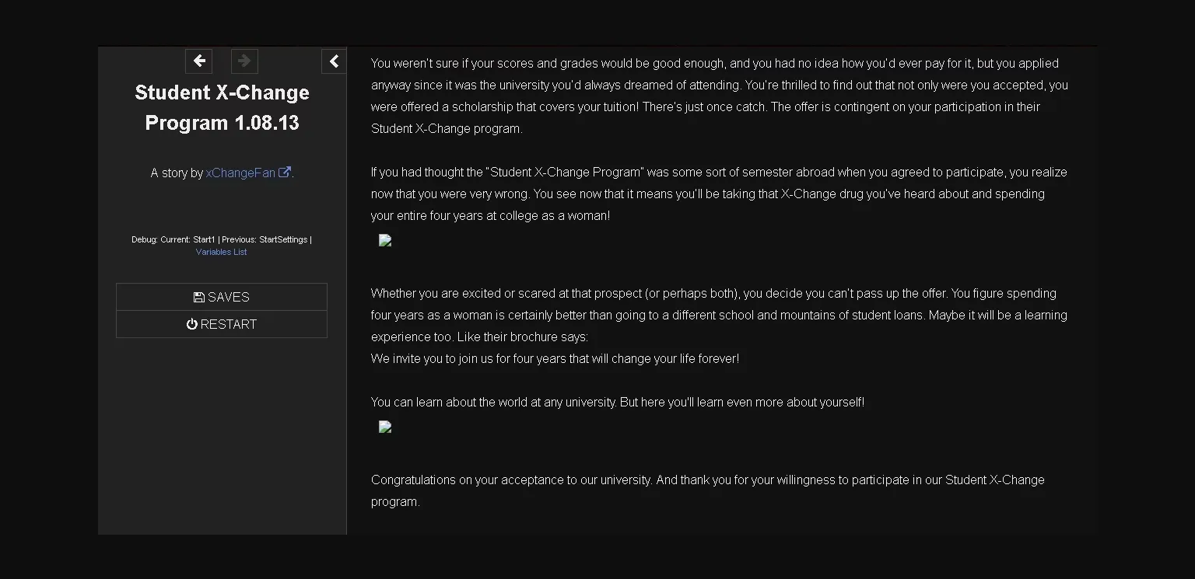Open the xChangeFan author link
Viewport: 1195px width, 579px height.
pyautogui.click(x=241, y=173)
